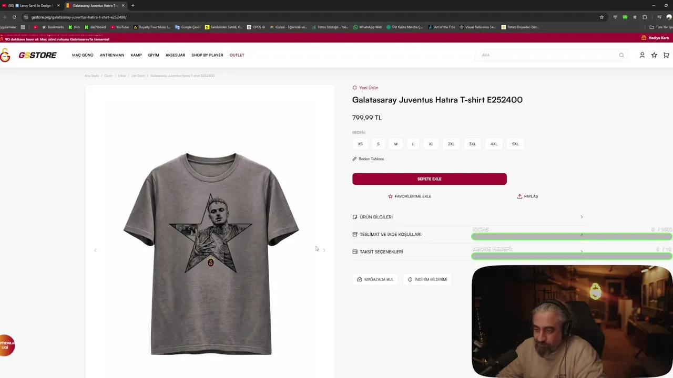Open the OUTLET menu item

[237, 55]
